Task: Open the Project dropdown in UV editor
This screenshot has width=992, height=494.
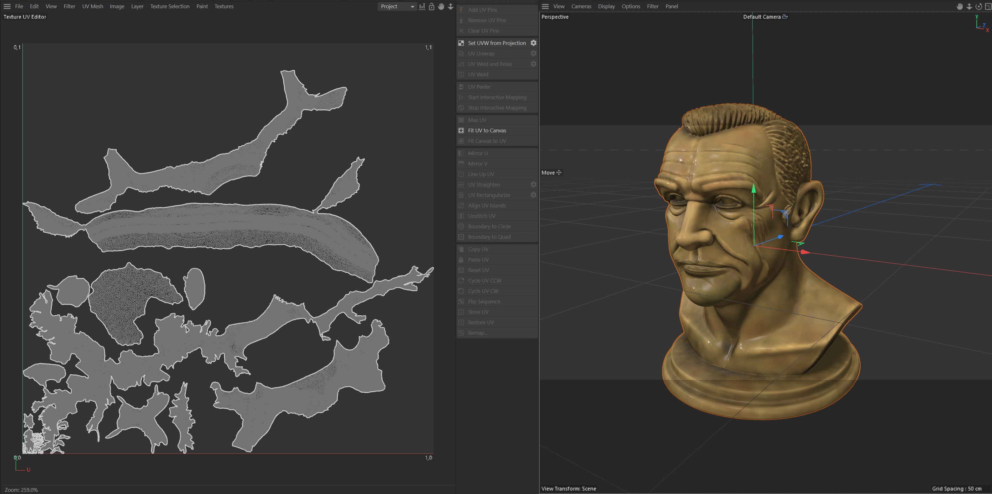Action: (x=397, y=7)
